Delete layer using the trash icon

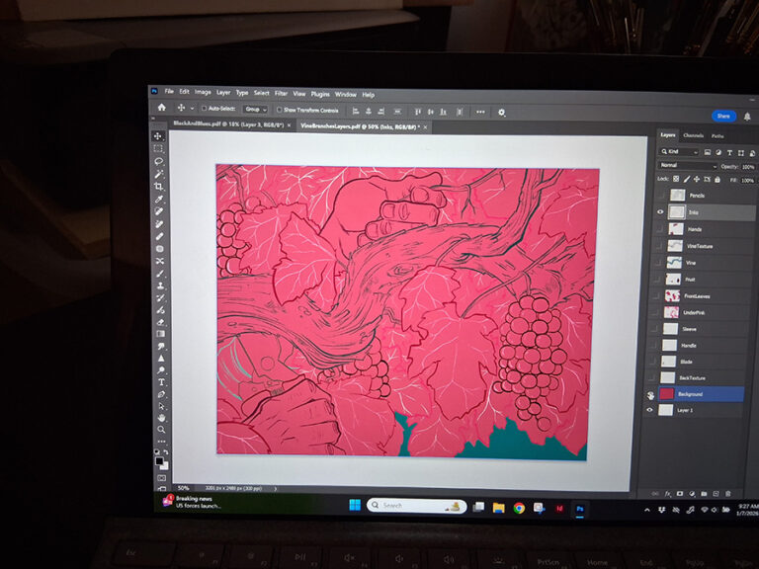pyautogui.click(x=728, y=493)
